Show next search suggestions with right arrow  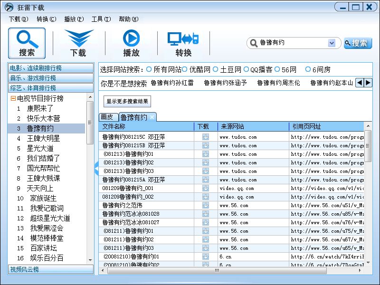pyautogui.click(x=368, y=83)
